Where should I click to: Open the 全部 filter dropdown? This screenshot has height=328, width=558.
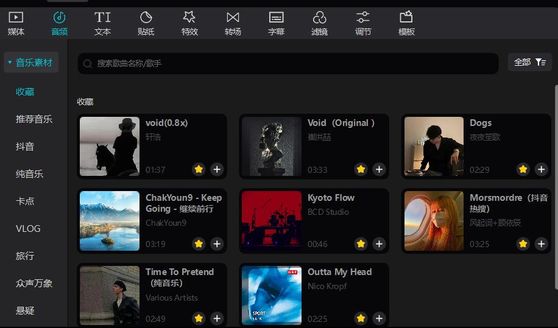tap(530, 62)
